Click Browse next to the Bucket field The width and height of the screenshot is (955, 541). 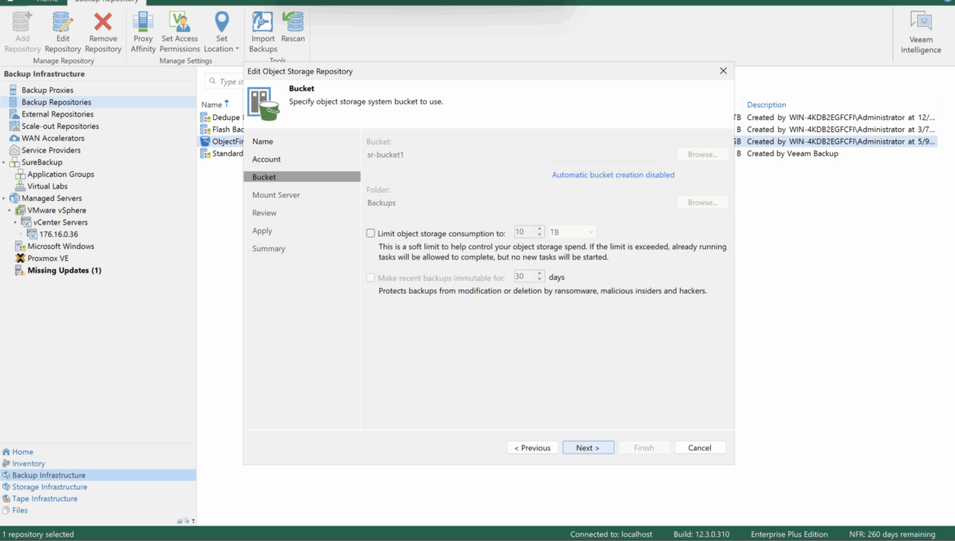pos(702,154)
